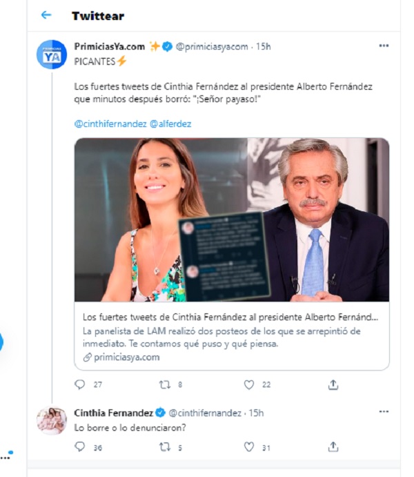This screenshot has height=477, width=414.
Task: Open Cinthia Fernandez's profile avatar
Action: (51, 421)
